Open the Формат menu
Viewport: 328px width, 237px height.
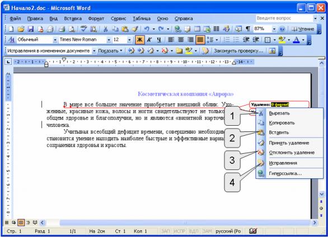point(96,18)
